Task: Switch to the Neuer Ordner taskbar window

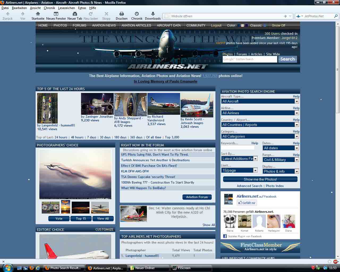Action: [148, 268]
